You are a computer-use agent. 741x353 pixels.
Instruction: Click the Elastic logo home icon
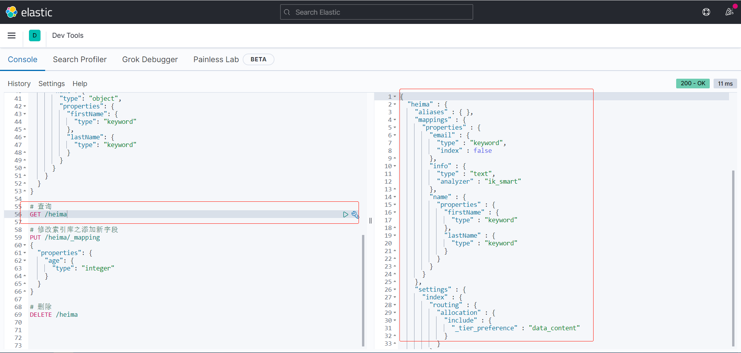[x=12, y=12]
